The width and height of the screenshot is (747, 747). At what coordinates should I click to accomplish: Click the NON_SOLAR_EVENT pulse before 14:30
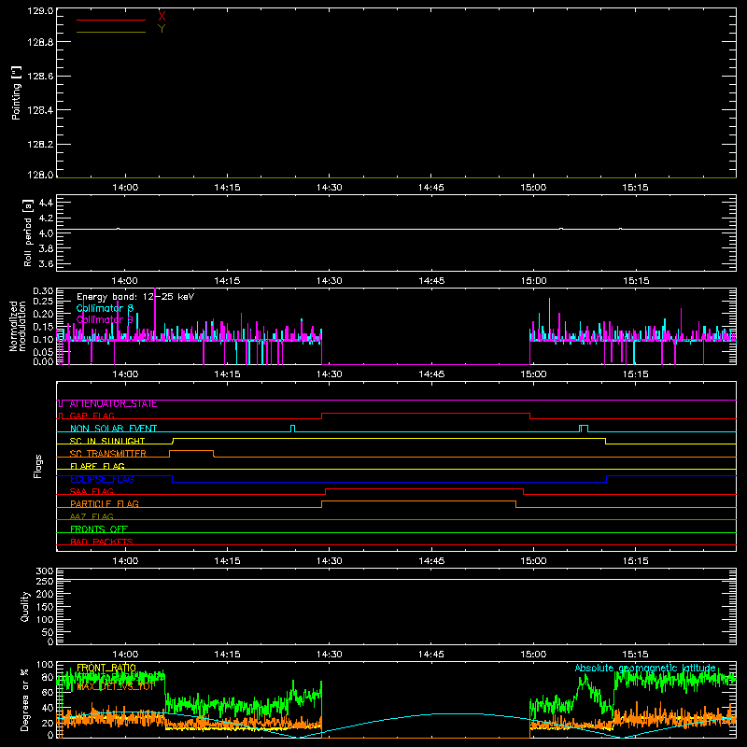coord(293,428)
